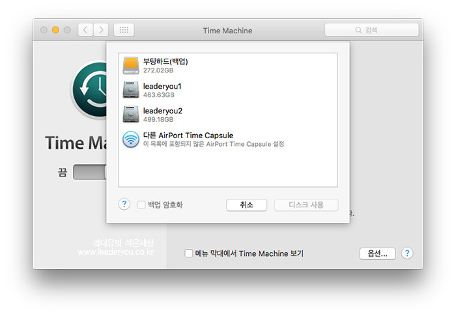This screenshot has height=316, width=456.
Task: Open help in the main window
Action: pos(407,253)
